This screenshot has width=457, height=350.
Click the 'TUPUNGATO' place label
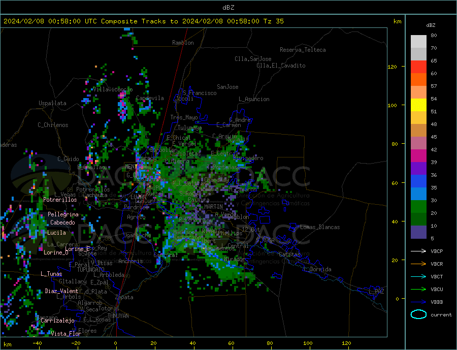point(91,270)
